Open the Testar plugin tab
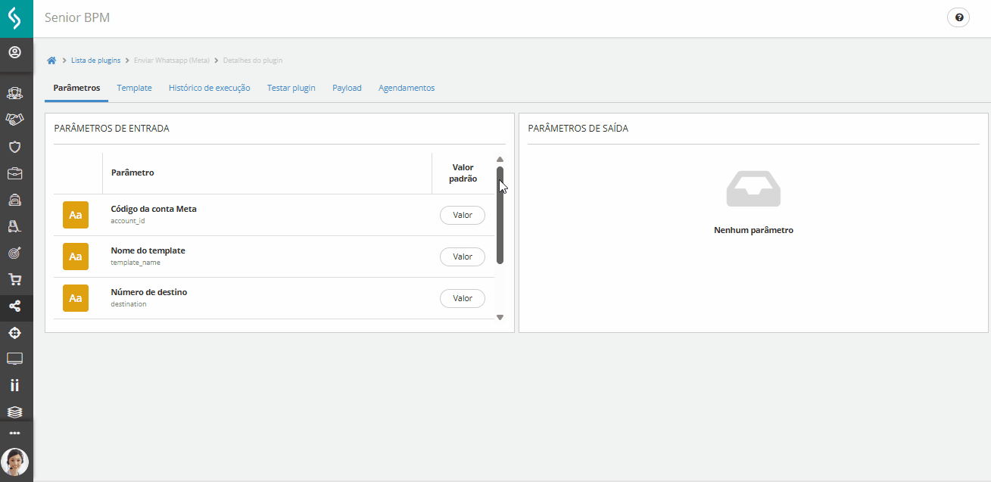Screen dimensions: 991x482 [x=291, y=88]
